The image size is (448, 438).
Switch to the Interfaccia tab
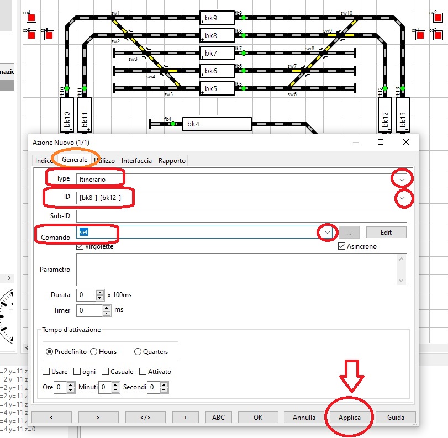pyautogui.click(x=136, y=161)
